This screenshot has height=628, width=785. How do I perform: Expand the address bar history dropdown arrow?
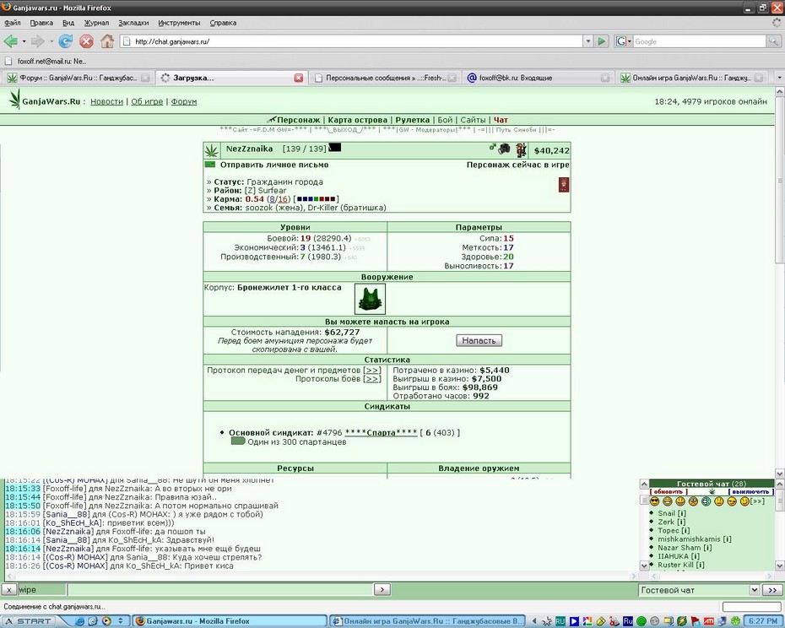(x=588, y=41)
